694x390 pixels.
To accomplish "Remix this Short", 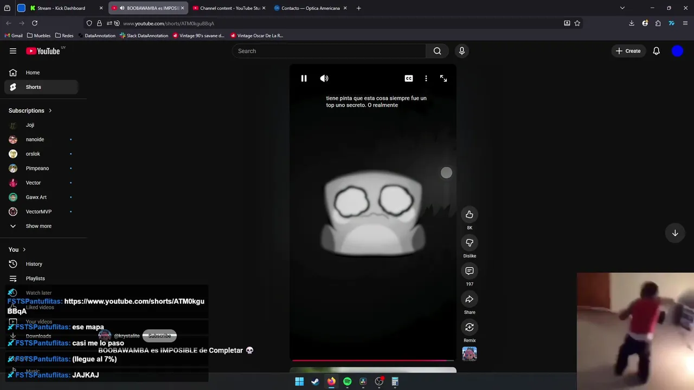I will tap(470, 327).
